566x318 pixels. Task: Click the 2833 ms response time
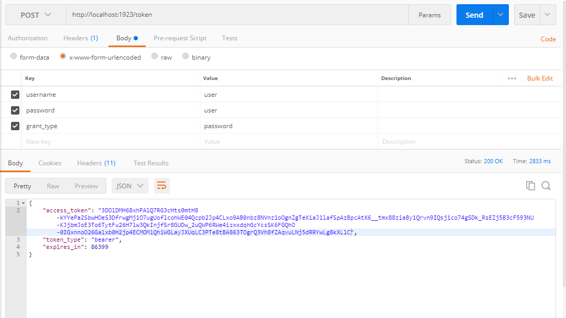coord(540,161)
